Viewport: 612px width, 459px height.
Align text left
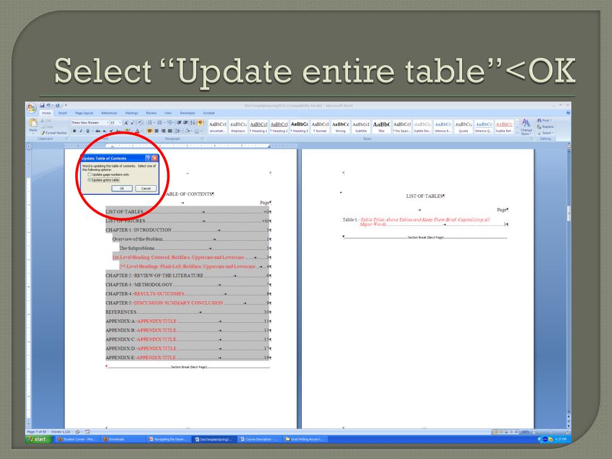coord(150,131)
